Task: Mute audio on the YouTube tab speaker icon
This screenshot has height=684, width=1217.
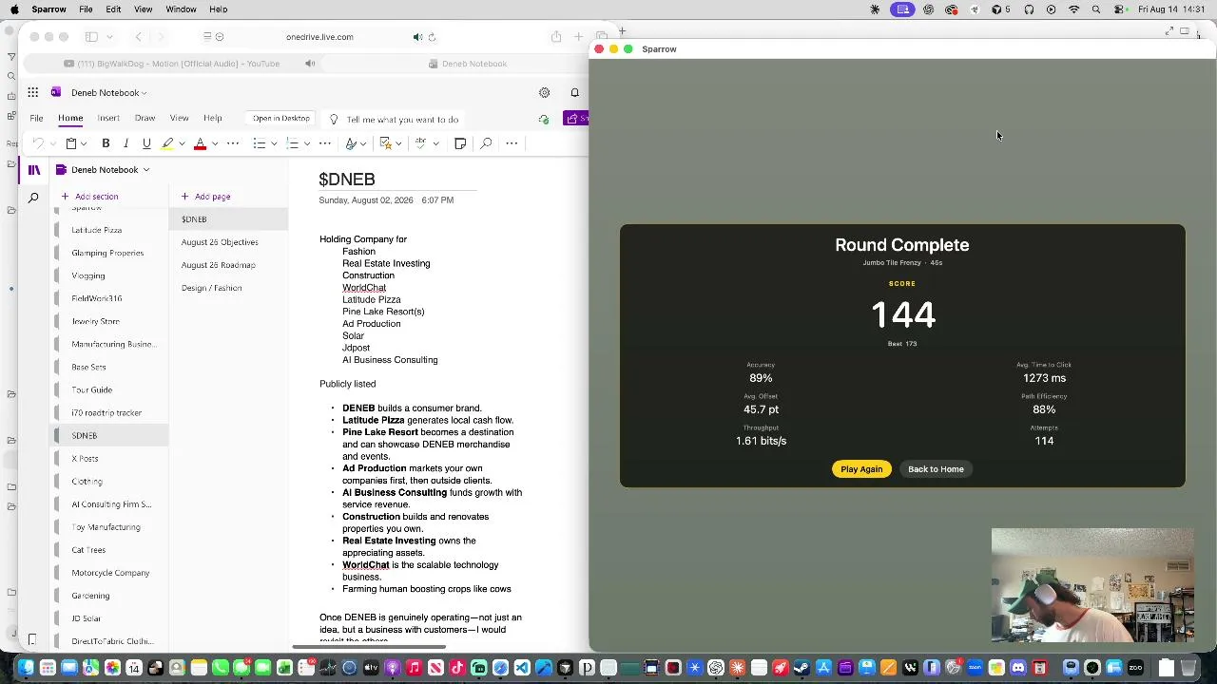Action: [310, 64]
